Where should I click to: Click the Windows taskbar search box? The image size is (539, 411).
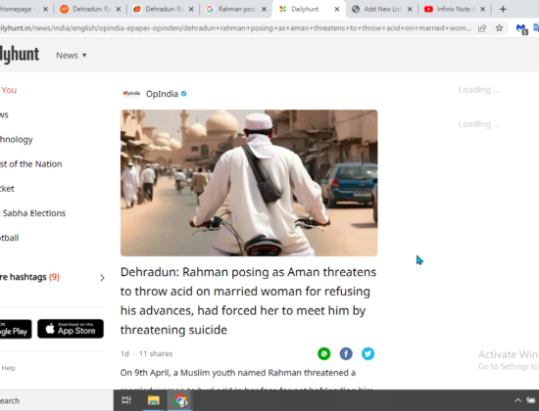pos(57,400)
